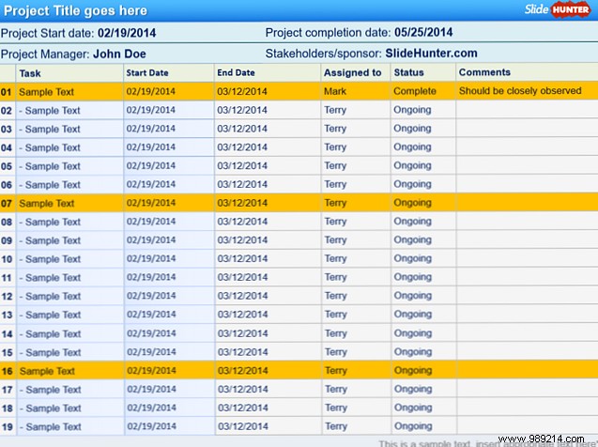Select row number 07 highlighted in orange
This screenshot has height=447, width=598.
(x=8, y=203)
